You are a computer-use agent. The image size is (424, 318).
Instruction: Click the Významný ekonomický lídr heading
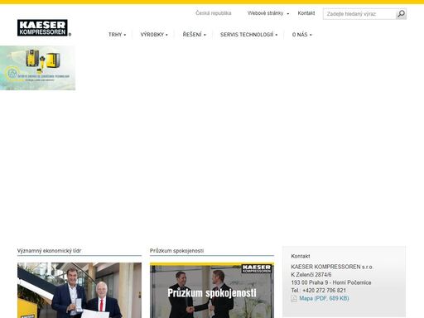(x=49, y=251)
